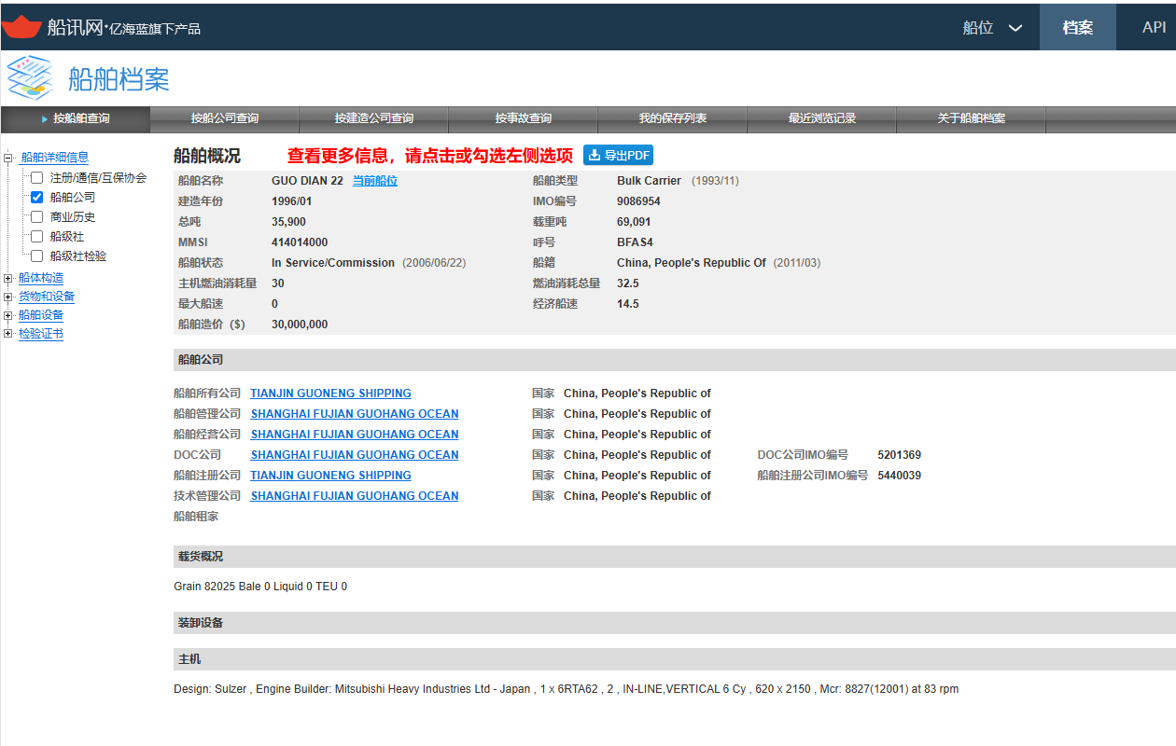Select the 档案 top navigation item

1078,27
